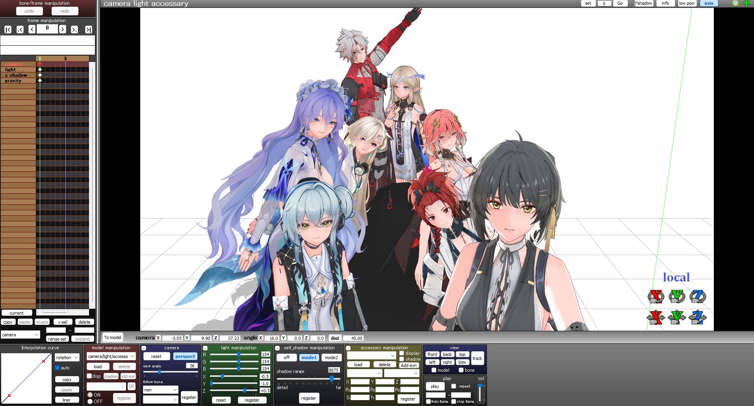
Task: Jump to the previous keyframe
Action: pyautogui.click(x=20, y=30)
